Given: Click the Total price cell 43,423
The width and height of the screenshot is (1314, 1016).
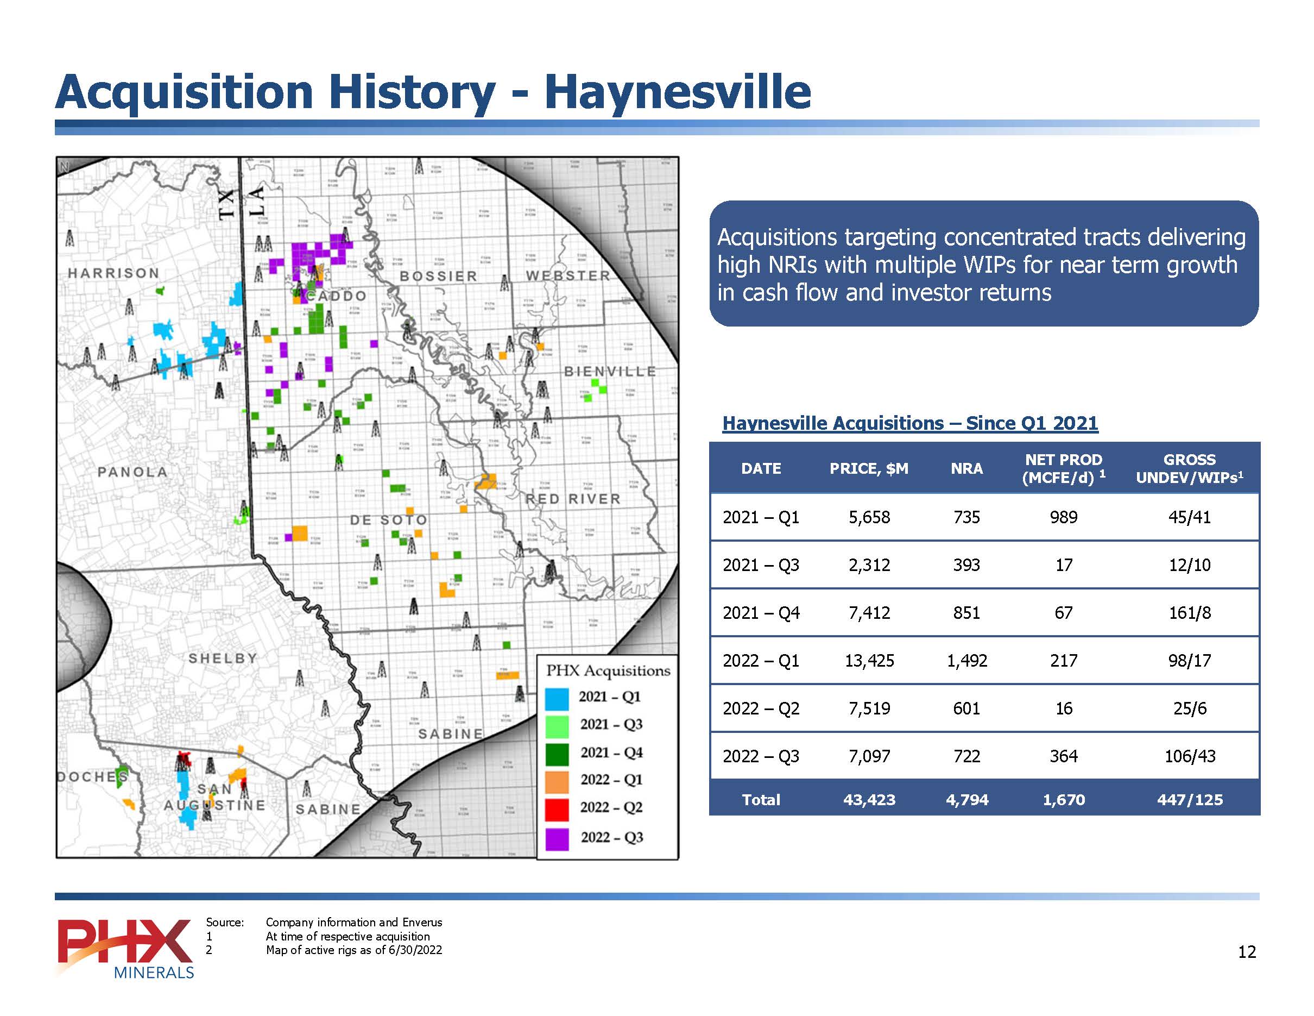Looking at the screenshot, I should click(x=869, y=799).
